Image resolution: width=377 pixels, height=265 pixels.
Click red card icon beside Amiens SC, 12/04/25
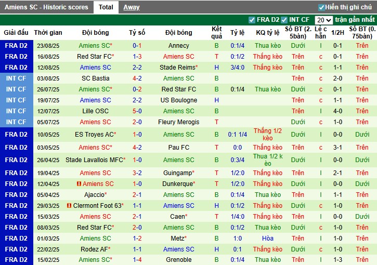click(79, 184)
